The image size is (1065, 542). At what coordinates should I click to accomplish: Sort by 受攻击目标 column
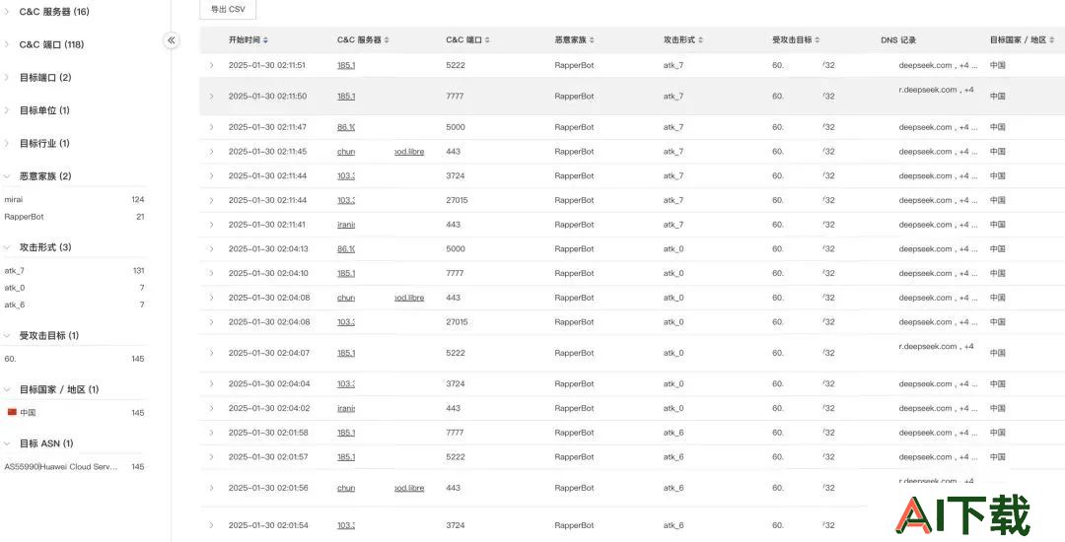pyautogui.click(x=817, y=40)
